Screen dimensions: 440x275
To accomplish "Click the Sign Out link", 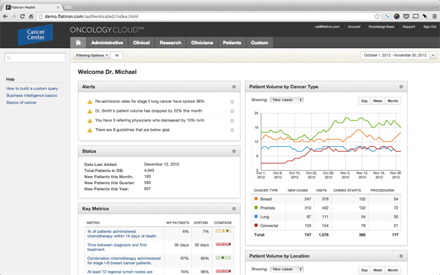I will pyautogui.click(x=429, y=27).
